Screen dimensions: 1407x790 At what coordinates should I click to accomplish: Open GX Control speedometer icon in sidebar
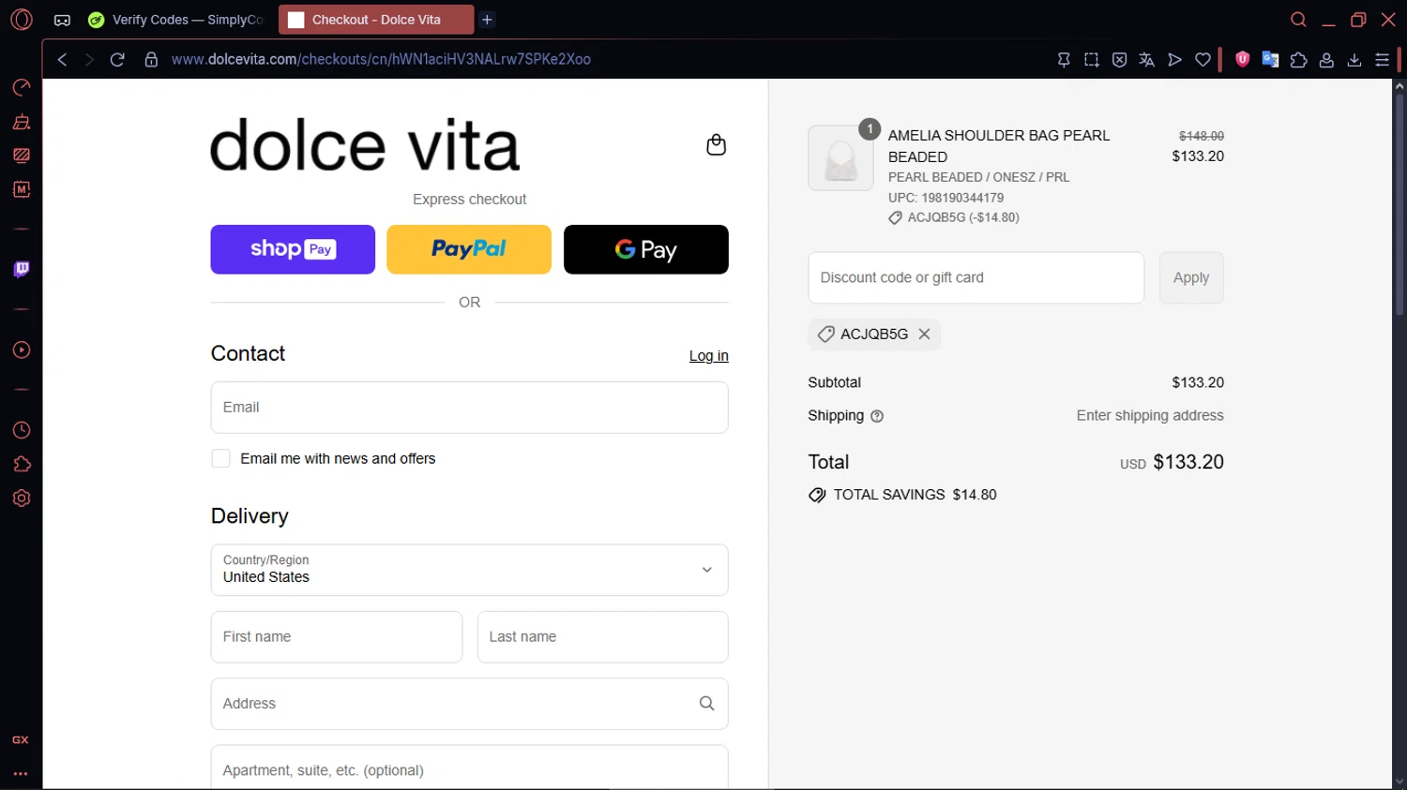[x=22, y=87]
